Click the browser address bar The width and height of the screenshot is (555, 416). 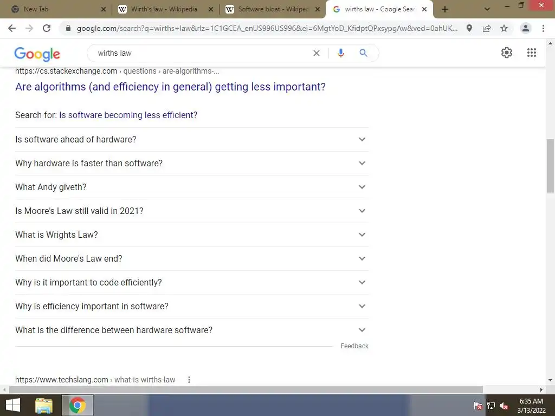[x=267, y=28]
